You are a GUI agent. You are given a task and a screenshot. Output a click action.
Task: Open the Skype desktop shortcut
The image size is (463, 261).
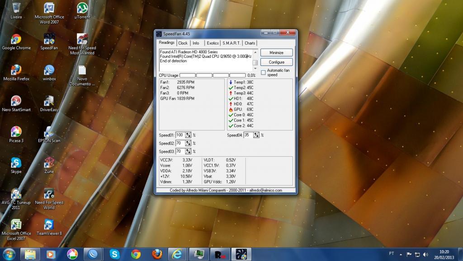[16, 165]
